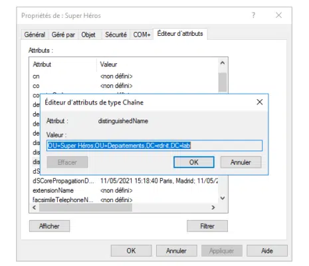Open the Sécurité tab
309x266 pixels.
116,35
